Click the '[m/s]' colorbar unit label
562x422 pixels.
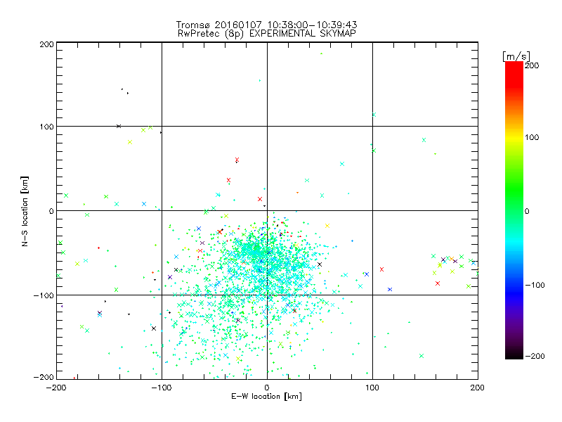click(516, 56)
